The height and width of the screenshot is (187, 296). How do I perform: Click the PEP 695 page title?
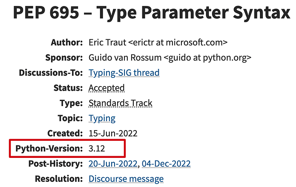pos(151,12)
